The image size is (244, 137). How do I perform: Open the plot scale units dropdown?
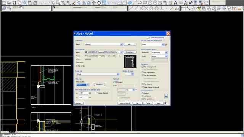tap(133, 90)
